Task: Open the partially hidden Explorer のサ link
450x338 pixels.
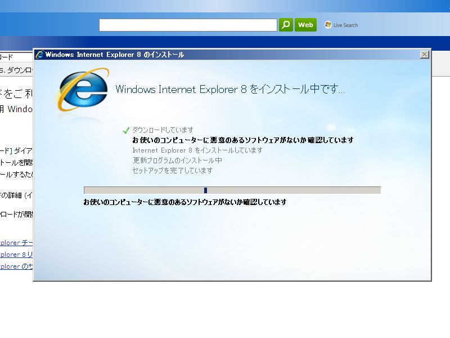Action: pyautogui.click(x=17, y=266)
